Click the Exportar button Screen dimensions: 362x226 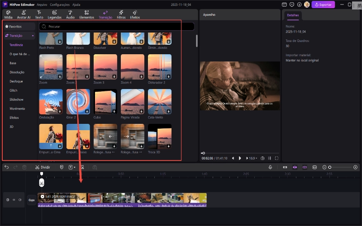click(324, 5)
